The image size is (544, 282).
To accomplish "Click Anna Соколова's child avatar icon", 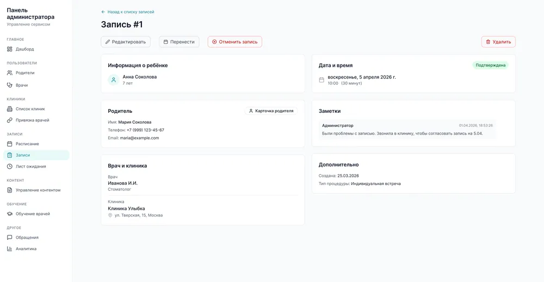I will point(114,80).
